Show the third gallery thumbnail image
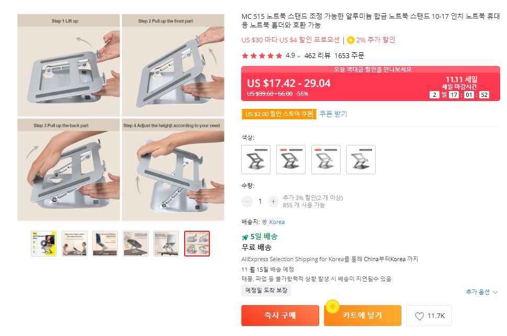The width and height of the screenshot is (507, 336). [105, 243]
